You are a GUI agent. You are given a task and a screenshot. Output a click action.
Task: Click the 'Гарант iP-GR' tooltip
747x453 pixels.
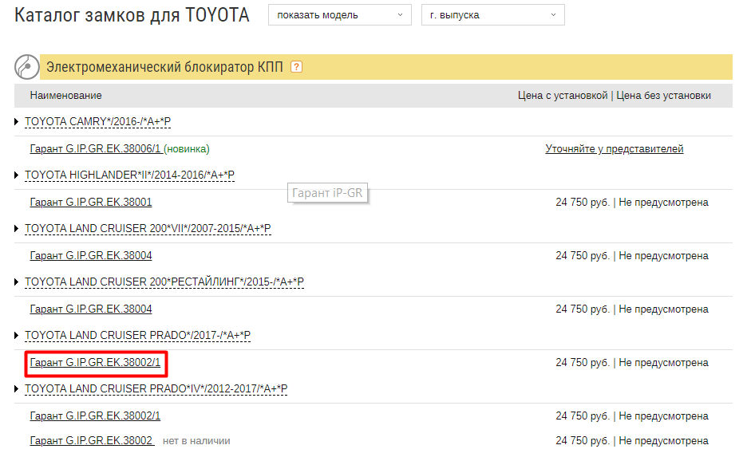tap(327, 193)
